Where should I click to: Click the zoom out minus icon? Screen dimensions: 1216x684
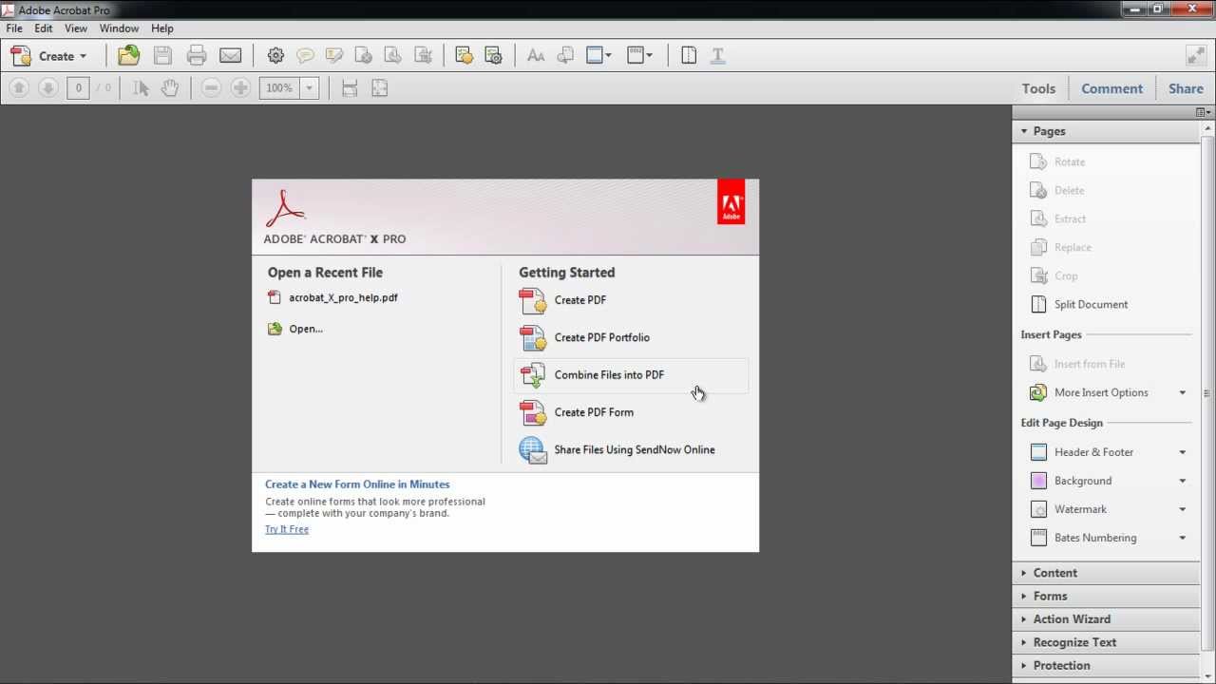[212, 87]
